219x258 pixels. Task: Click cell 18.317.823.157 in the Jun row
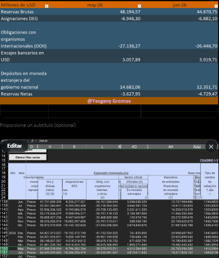182,253
